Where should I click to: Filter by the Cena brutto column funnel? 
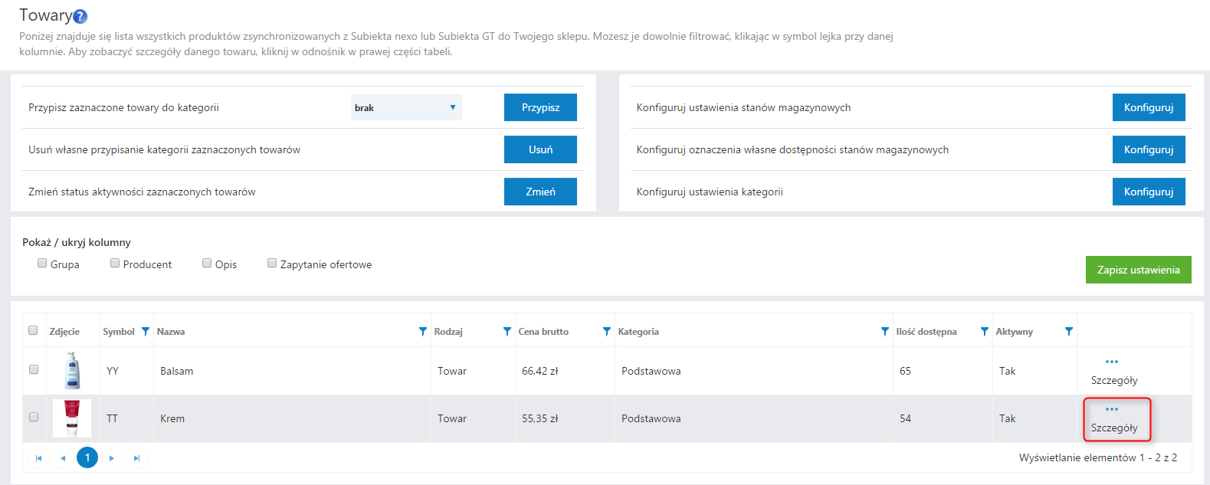click(606, 332)
